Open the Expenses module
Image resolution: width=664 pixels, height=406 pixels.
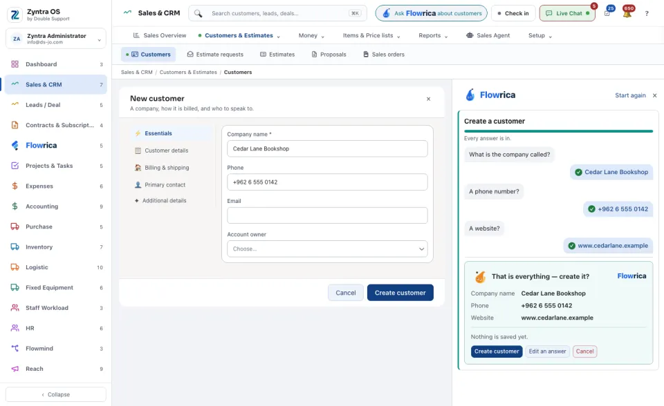click(x=56, y=186)
